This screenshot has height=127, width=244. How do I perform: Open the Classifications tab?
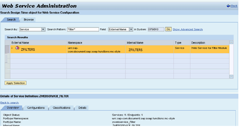click(x=62, y=108)
